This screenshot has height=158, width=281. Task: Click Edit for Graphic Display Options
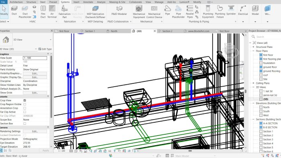(x=35, y=77)
